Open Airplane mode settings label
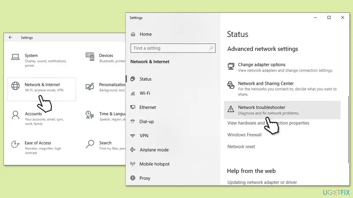 (154, 150)
